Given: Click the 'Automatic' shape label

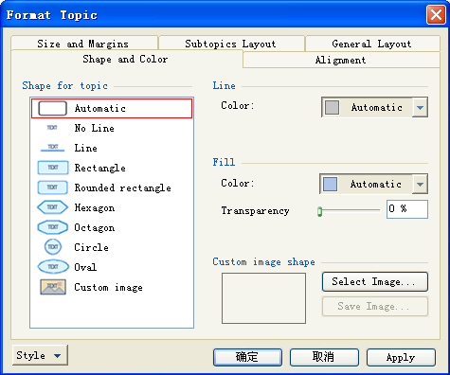Looking at the screenshot, I should 100,108.
